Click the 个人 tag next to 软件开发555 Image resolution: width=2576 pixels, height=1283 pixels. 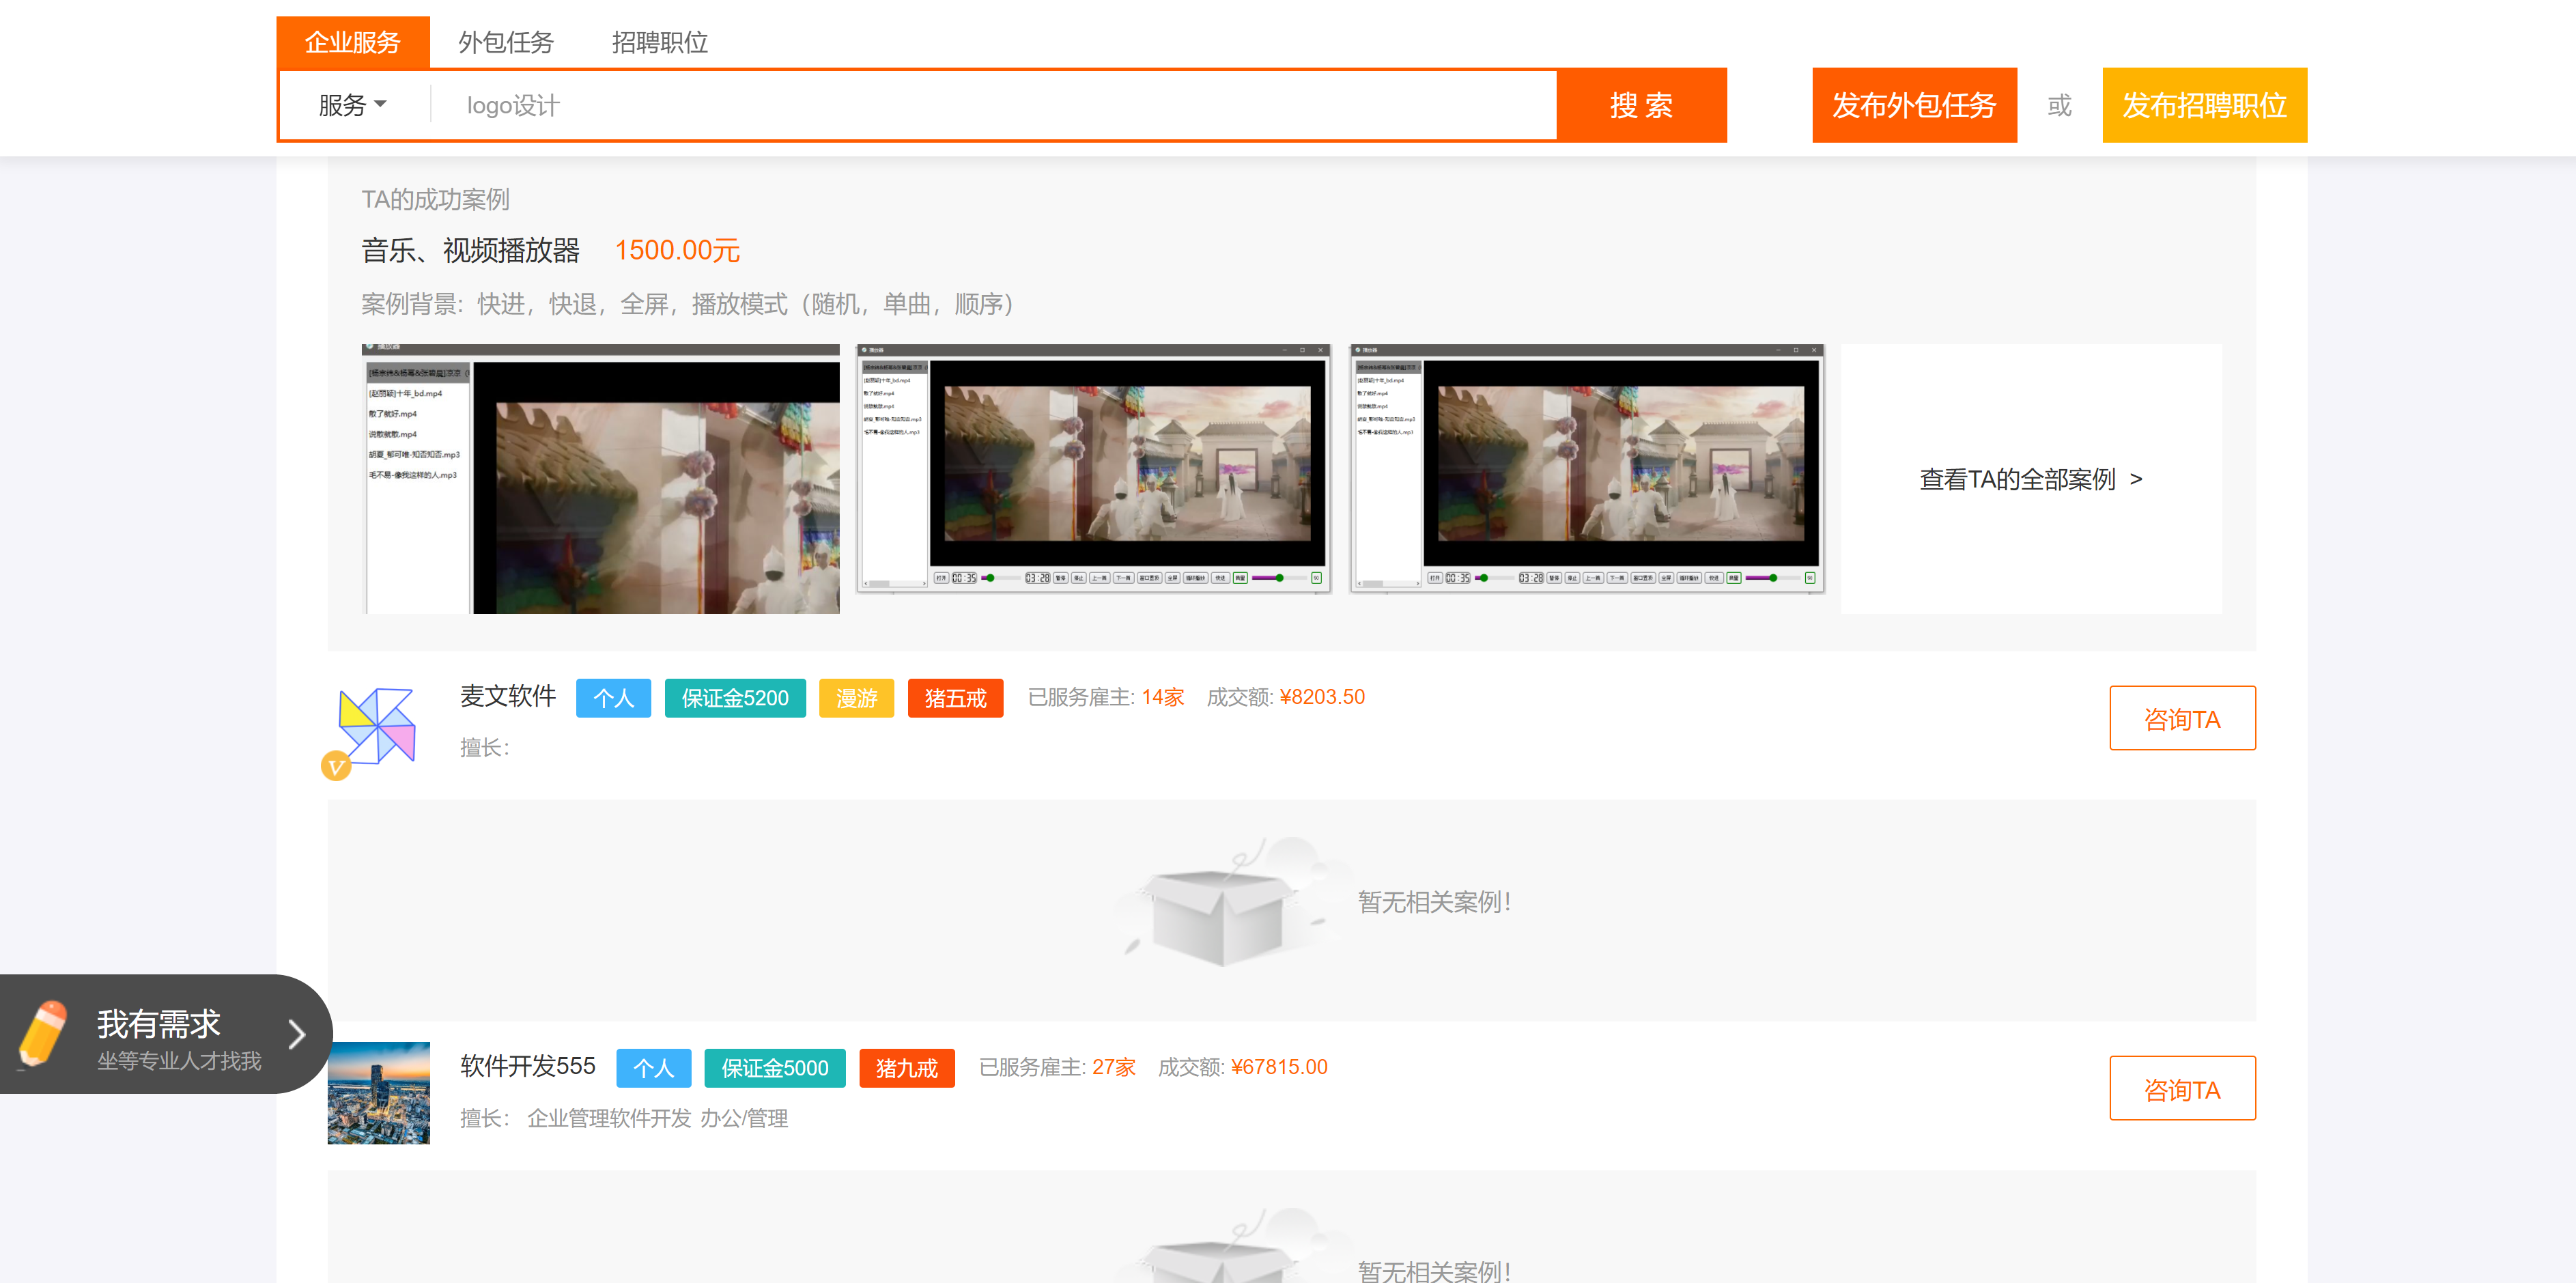tap(653, 1068)
